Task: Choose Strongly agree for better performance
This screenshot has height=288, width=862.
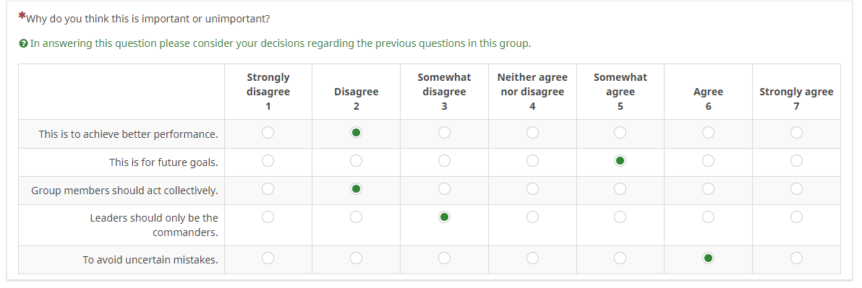Action: tap(796, 133)
